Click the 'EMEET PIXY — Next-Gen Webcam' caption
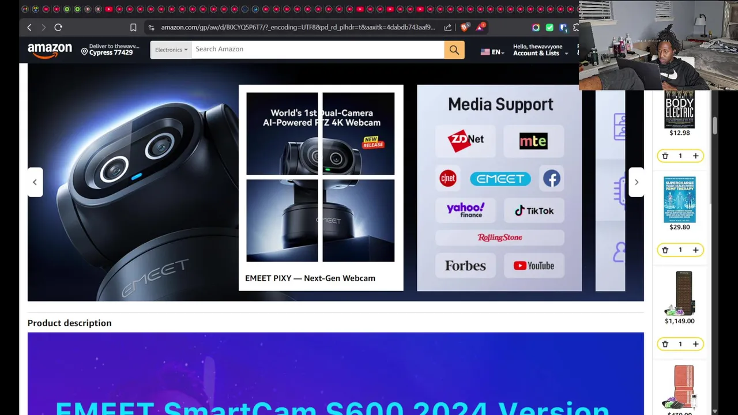 (310, 278)
